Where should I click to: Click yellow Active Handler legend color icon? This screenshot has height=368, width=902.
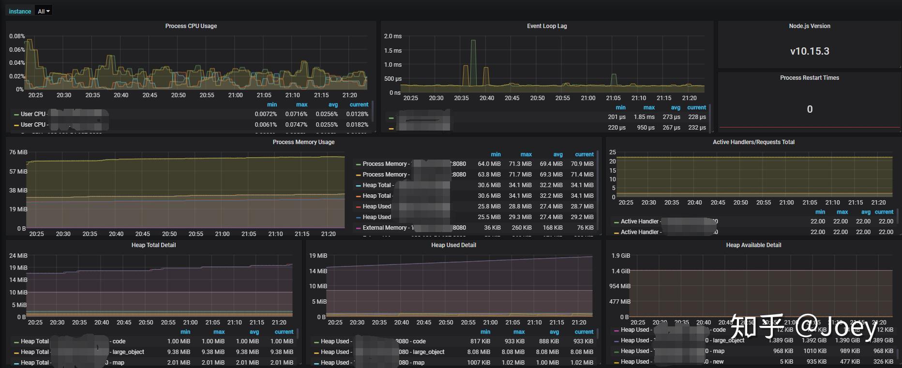pos(616,233)
